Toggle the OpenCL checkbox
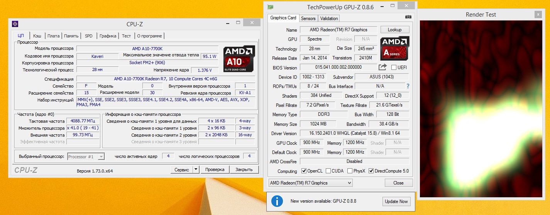The width and height of the screenshot is (550, 215). [304, 171]
